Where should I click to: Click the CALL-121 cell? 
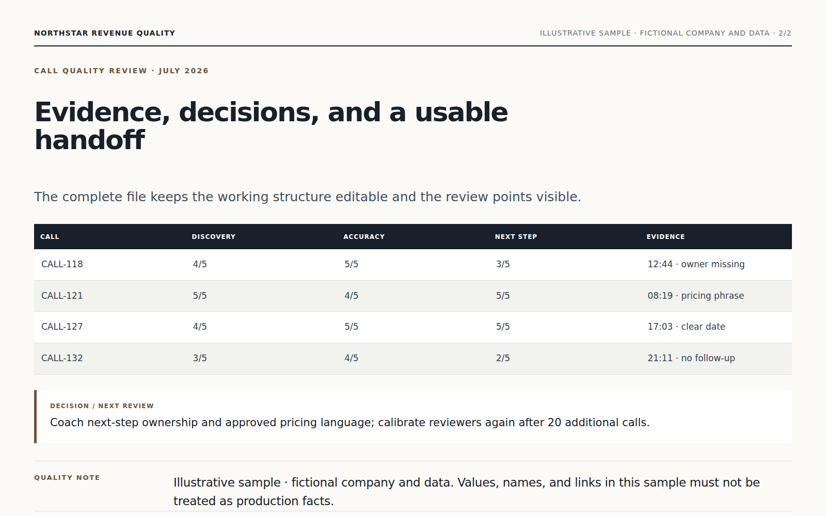(62, 296)
